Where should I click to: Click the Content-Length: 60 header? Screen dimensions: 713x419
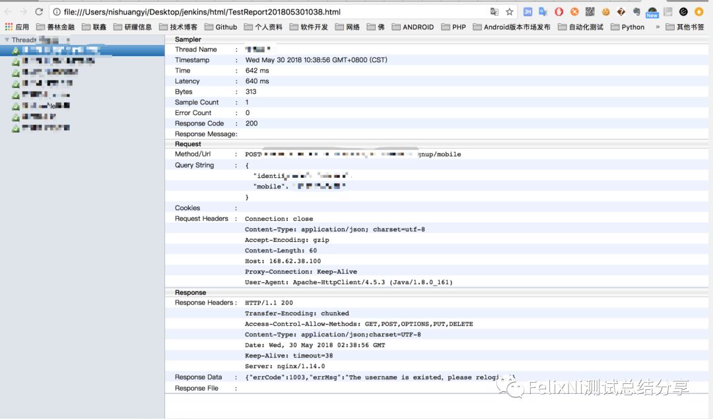tap(281, 250)
